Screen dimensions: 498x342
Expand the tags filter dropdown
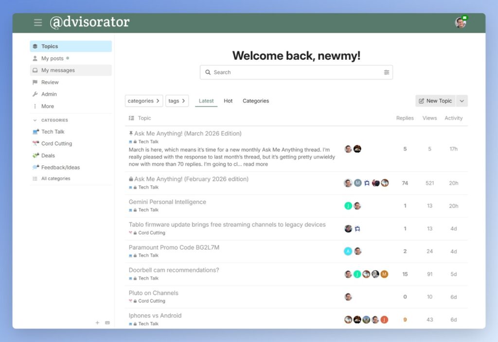[177, 101]
